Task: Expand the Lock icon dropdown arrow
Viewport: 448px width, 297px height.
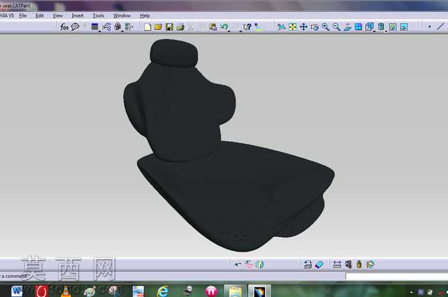Action: (x=122, y=31)
